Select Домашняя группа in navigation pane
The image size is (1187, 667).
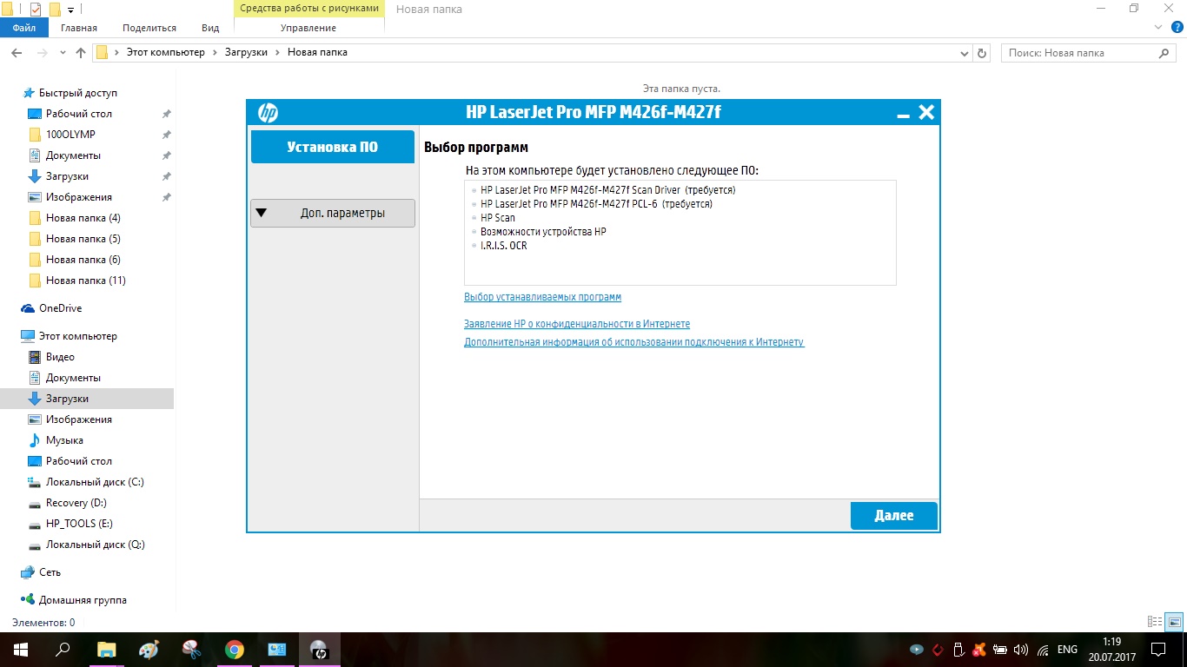[83, 600]
